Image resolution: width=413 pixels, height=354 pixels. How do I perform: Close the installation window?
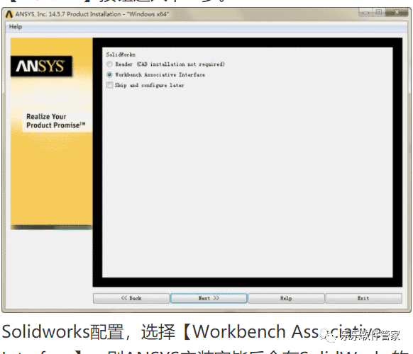click(397, 12)
